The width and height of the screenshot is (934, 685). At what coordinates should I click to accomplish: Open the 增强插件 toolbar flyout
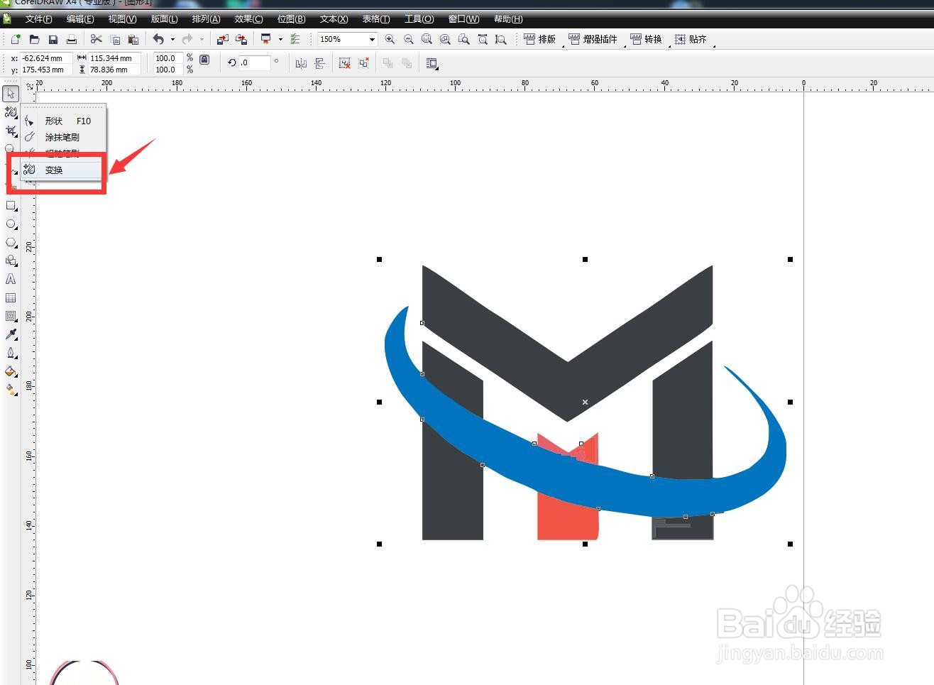(x=593, y=39)
